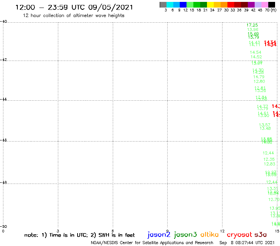
Task: Click the longitude axis label '0'
Action: click(x=3, y=231)
